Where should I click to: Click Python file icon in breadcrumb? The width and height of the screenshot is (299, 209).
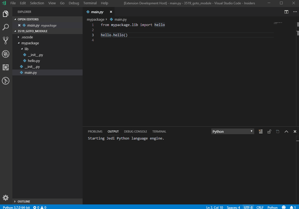click(x=111, y=20)
